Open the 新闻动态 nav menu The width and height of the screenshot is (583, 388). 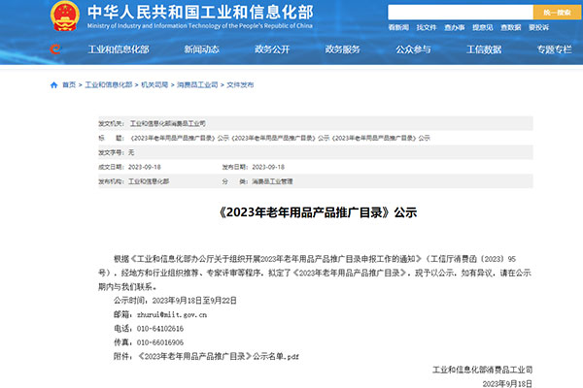tap(201, 49)
